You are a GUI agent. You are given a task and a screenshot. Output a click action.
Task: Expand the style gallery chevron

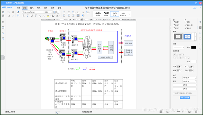(x=129, y=14)
